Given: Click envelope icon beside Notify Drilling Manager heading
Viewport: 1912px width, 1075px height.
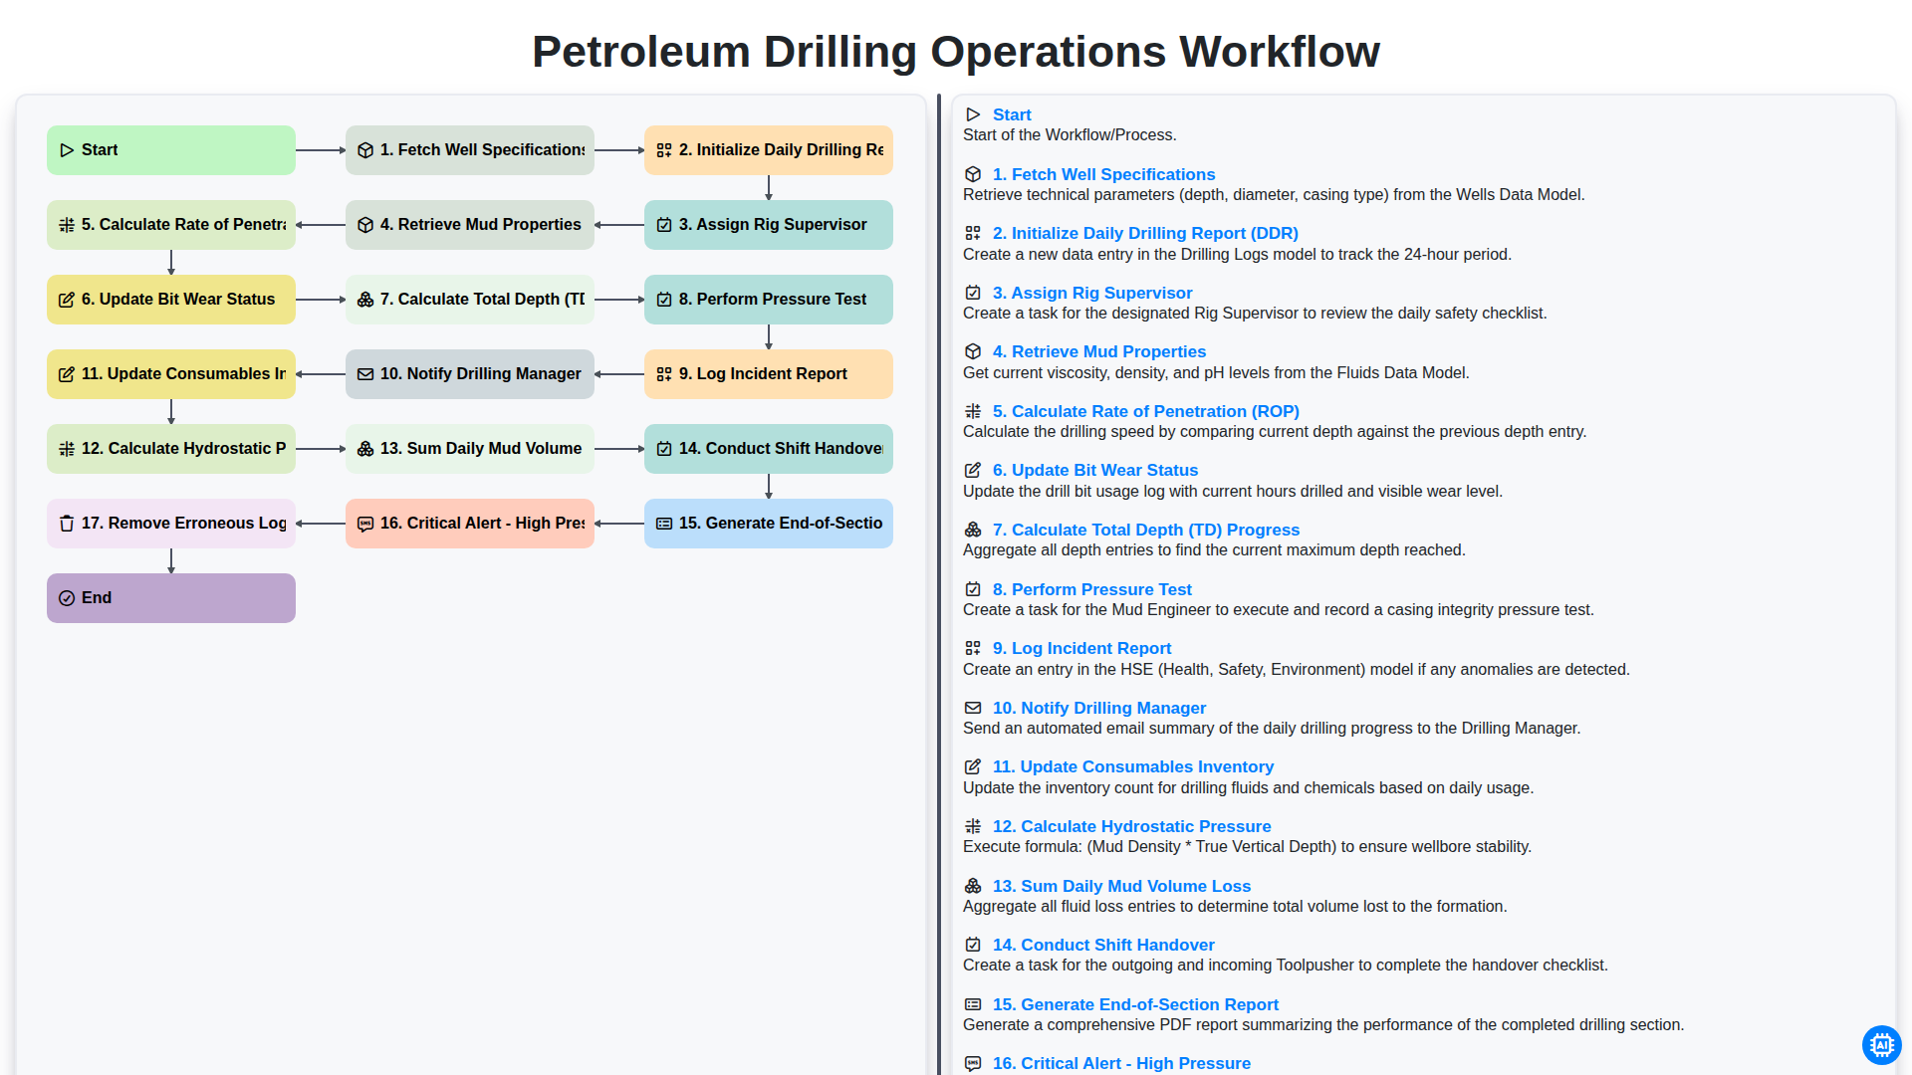Looking at the screenshot, I should click(x=973, y=708).
